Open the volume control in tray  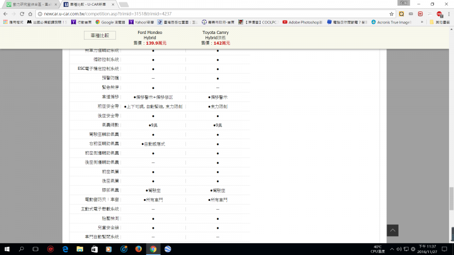399,249
